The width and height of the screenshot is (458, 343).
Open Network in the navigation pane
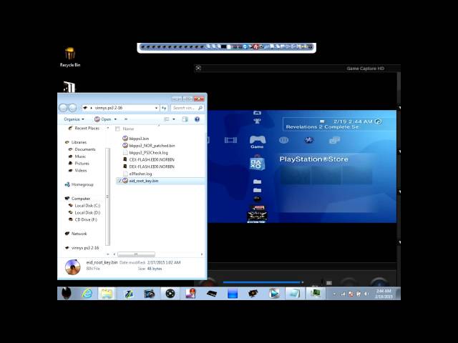(x=76, y=234)
